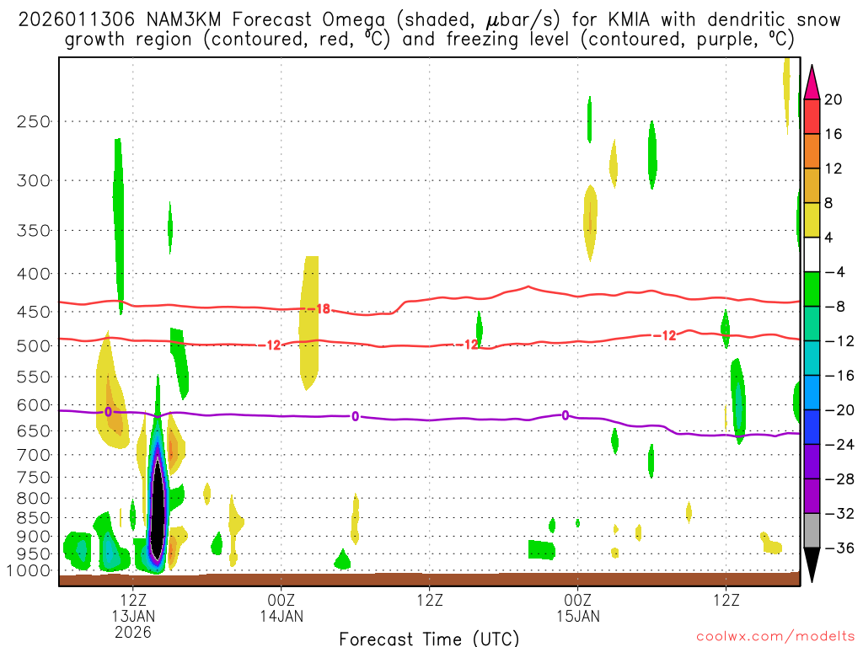Image resolution: width=863 pixels, height=647 pixels.
Task: Click the coolwx.com/modelts link text
Action: click(775, 637)
